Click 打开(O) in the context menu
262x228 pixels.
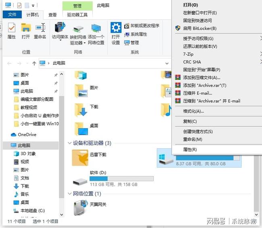[x=191, y=5]
